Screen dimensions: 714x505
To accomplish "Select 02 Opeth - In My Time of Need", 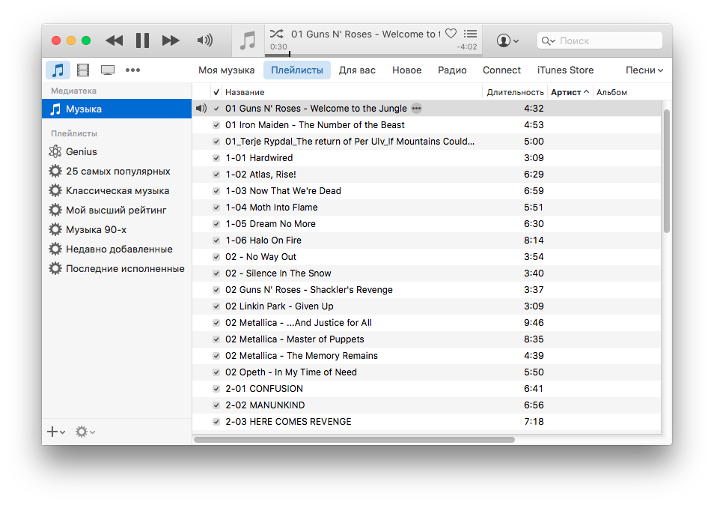I will (x=427, y=372).
